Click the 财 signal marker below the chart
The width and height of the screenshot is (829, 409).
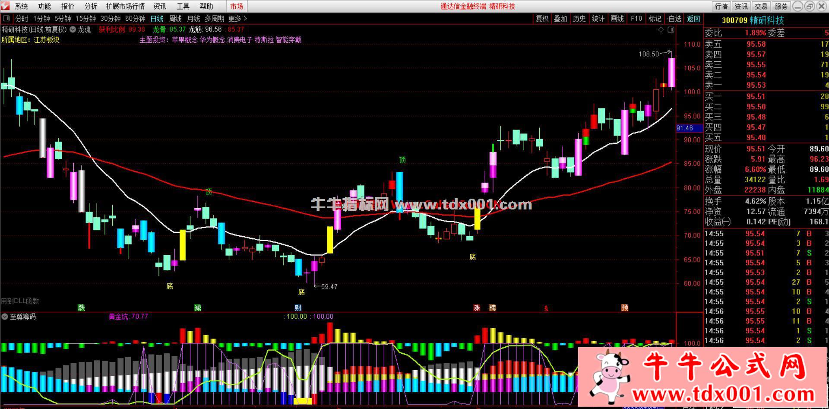(x=298, y=308)
